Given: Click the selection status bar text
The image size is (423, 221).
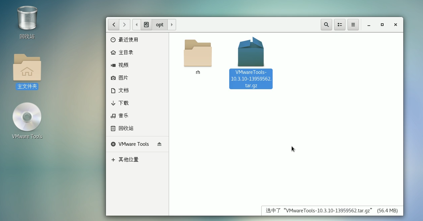Looking at the screenshot, I should pos(332,211).
